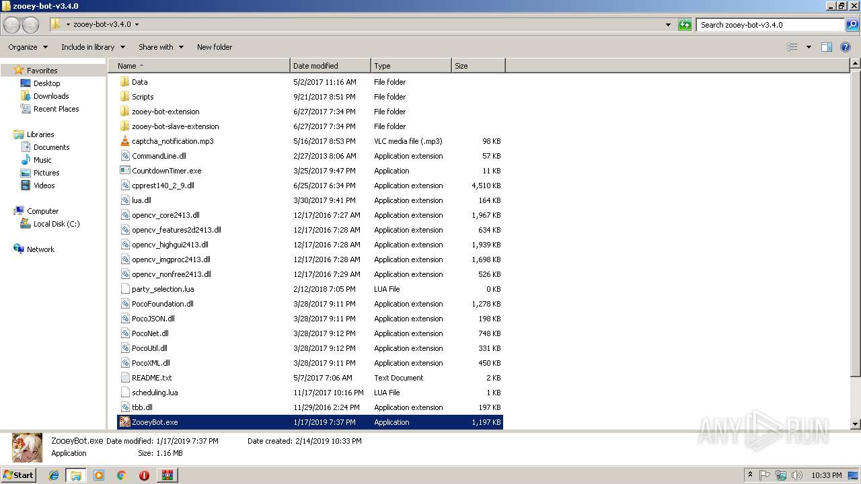Select the README.txt document icon
861x484 pixels.
(124, 378)
